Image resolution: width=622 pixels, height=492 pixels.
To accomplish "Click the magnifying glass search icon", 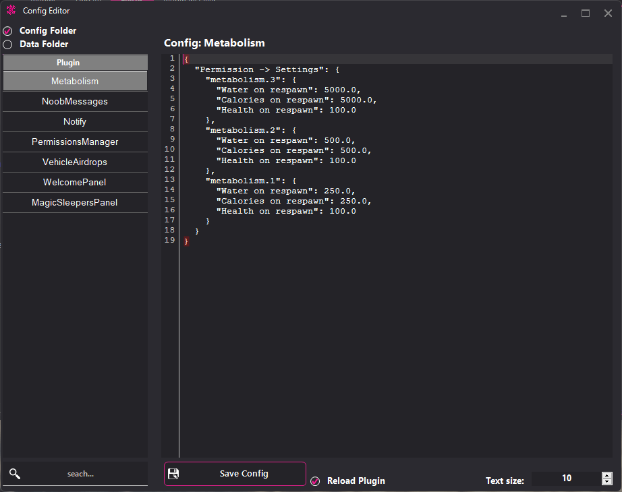I will point(14,474).
